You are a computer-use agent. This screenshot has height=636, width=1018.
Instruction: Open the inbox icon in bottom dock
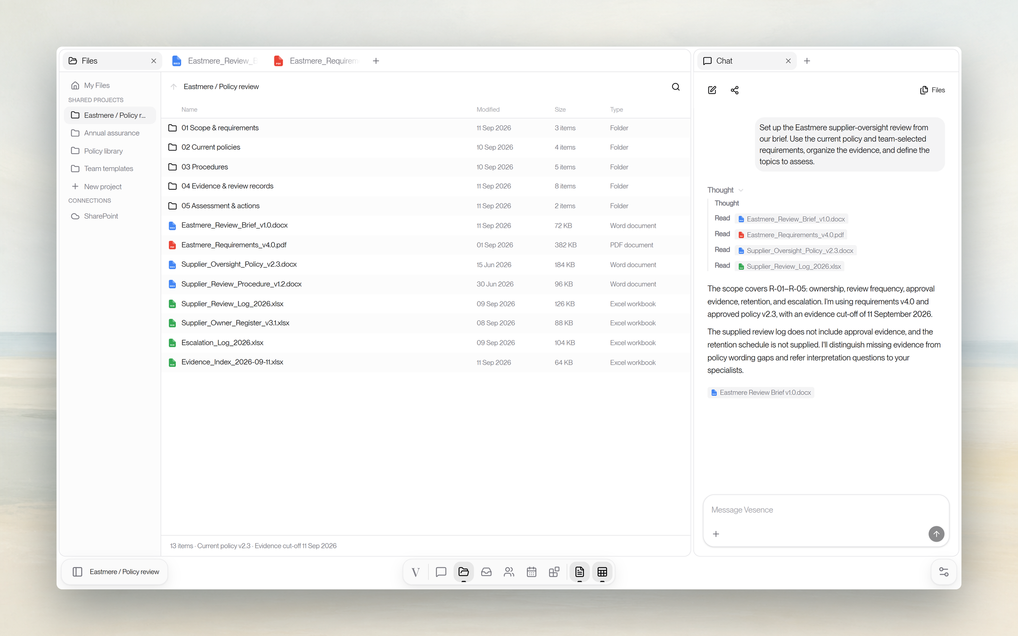click(x=486, y=572)
